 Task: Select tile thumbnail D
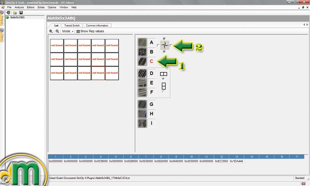[x=142, y=73]
